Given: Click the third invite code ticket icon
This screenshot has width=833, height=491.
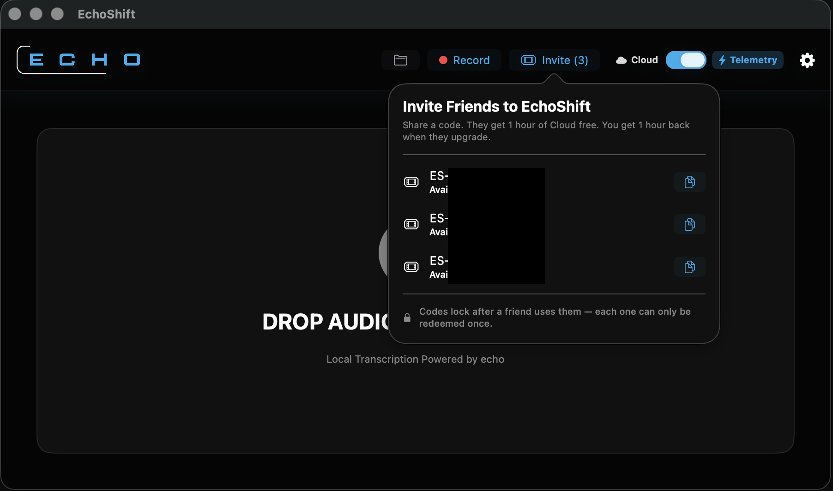Looking at the screenshot, I should 411,267.
